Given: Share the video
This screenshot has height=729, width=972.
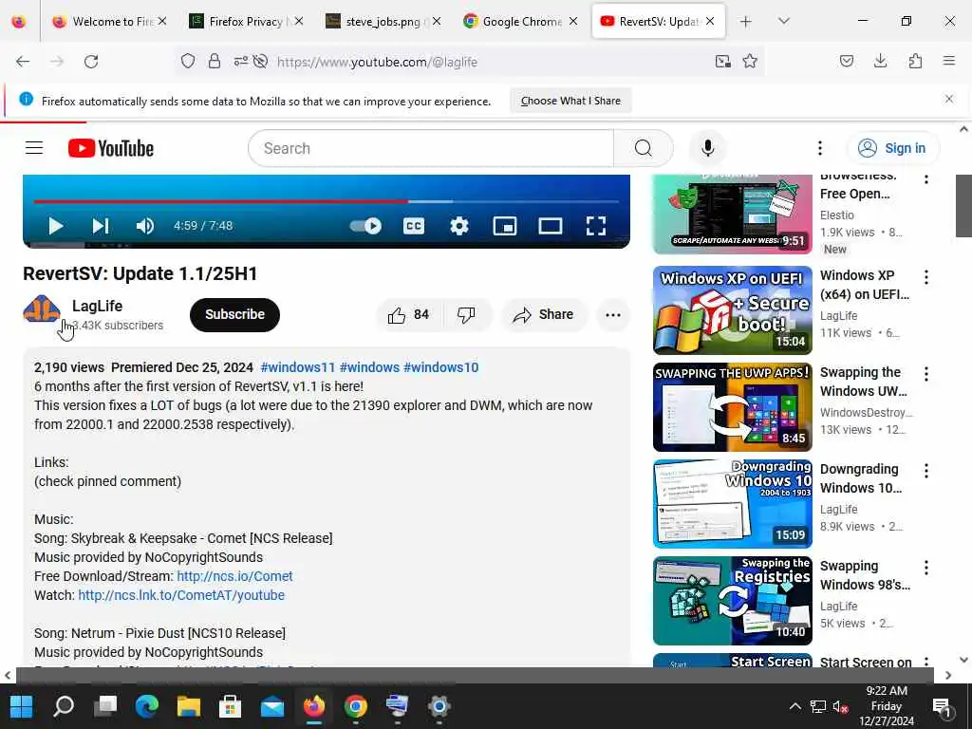Looking at the screenshot, I should [x=544, y=315].
